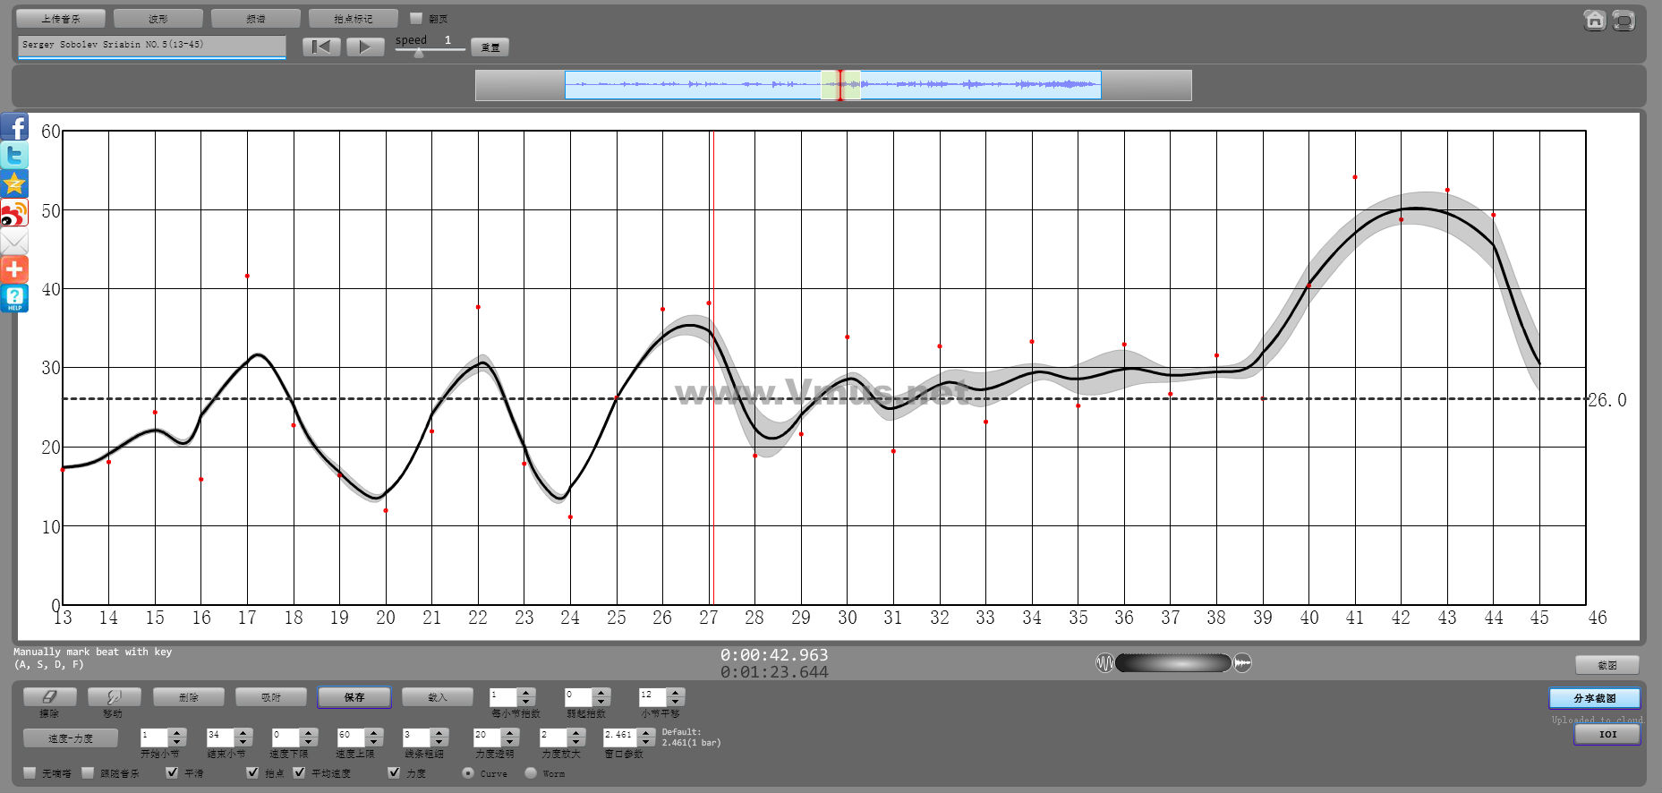The width and height of the screenshot is (1662, 793).
Task: Share via the Twitter sidebar icon
Action: tap(14, 156)
